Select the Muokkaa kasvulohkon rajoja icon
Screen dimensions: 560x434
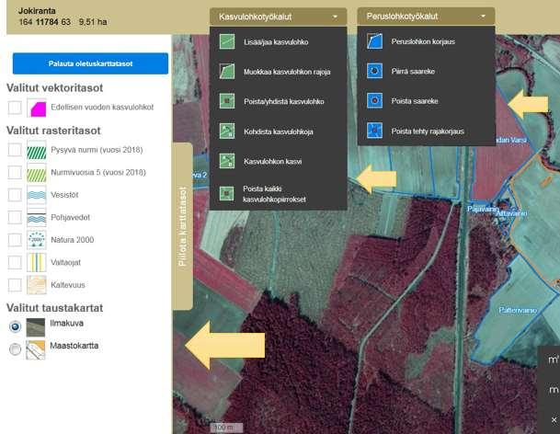coord(227,72)
